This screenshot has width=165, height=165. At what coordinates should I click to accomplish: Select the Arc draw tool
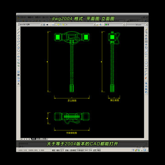click(x=18, y=44)
